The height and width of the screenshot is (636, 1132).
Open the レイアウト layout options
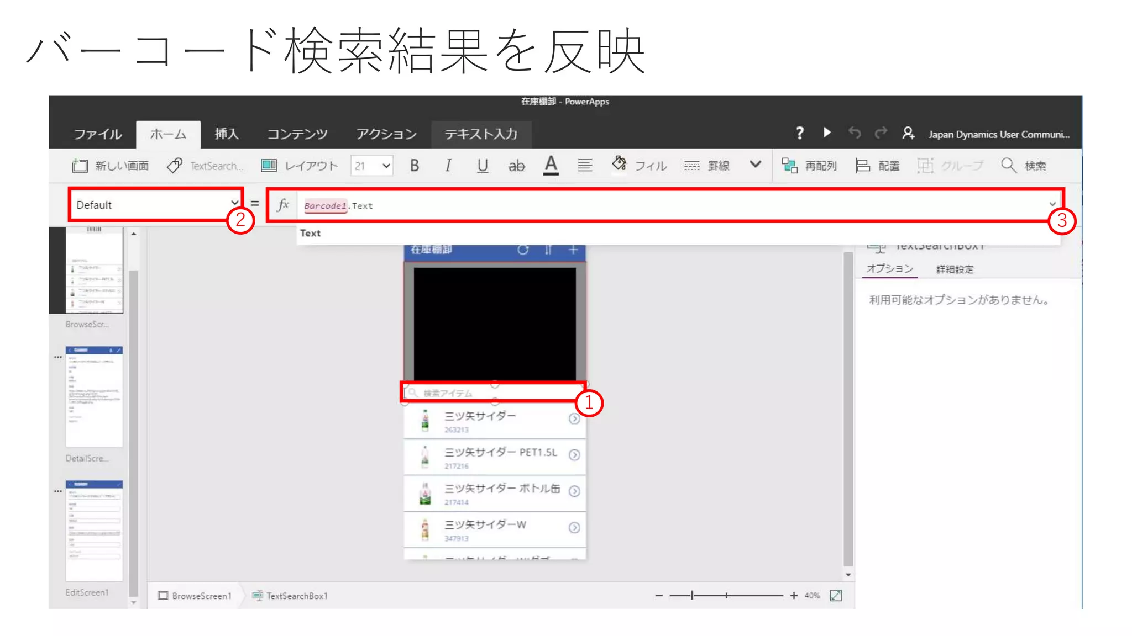point(299,166)
